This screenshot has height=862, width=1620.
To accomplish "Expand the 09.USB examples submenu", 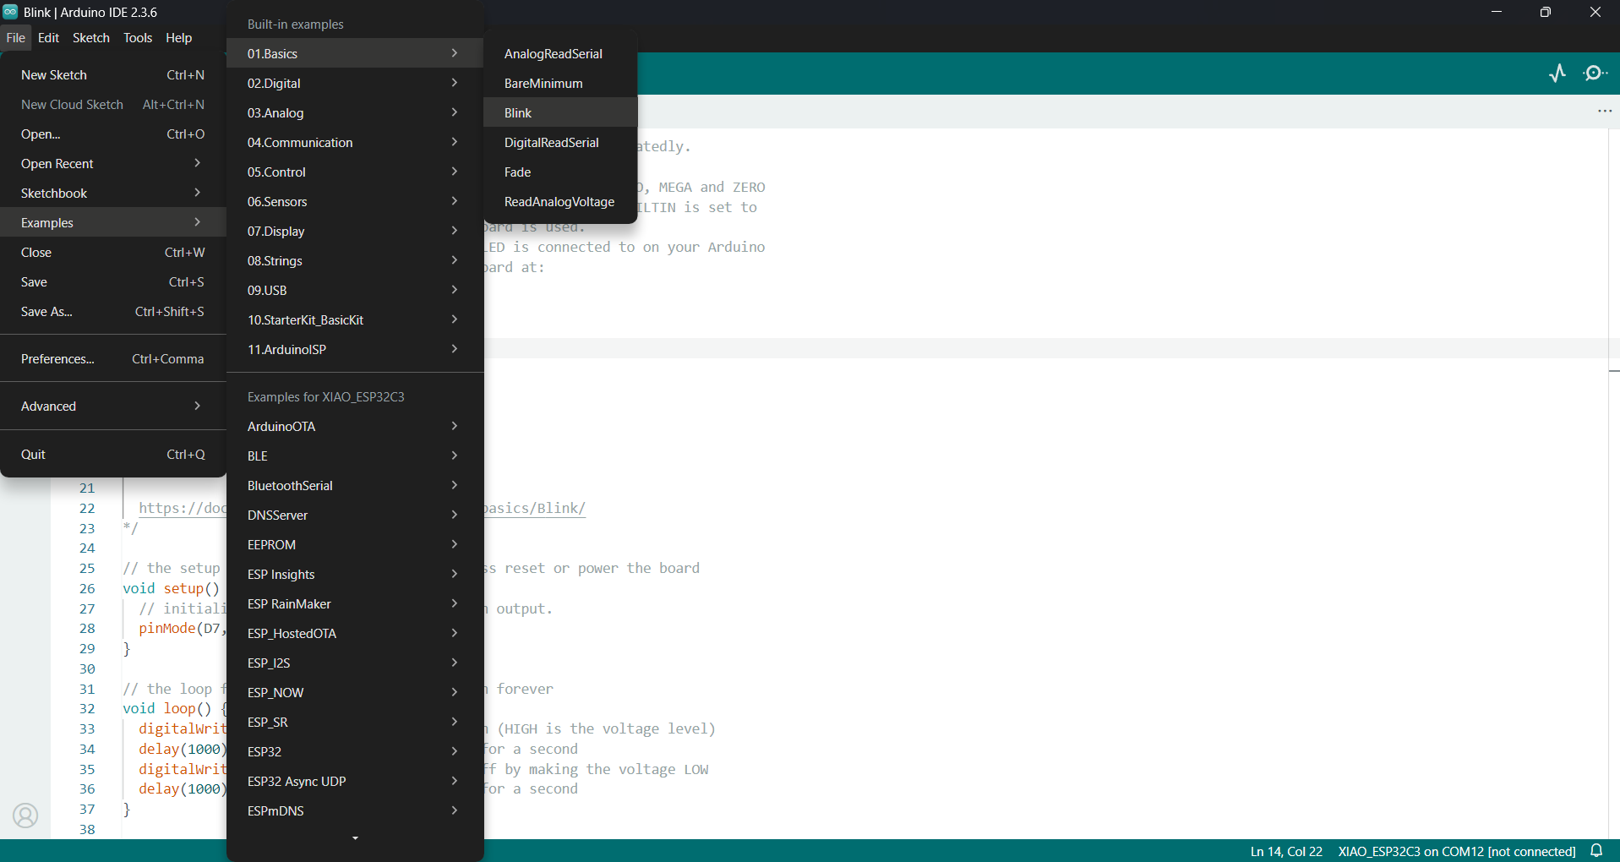I will pos(355,291).
